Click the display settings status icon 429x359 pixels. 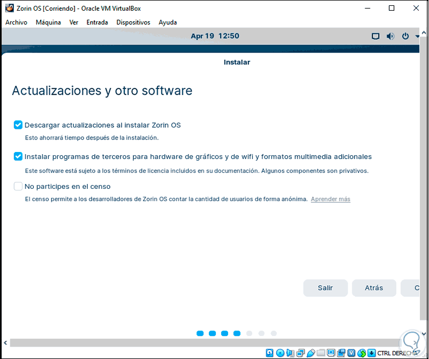point(331,353)
